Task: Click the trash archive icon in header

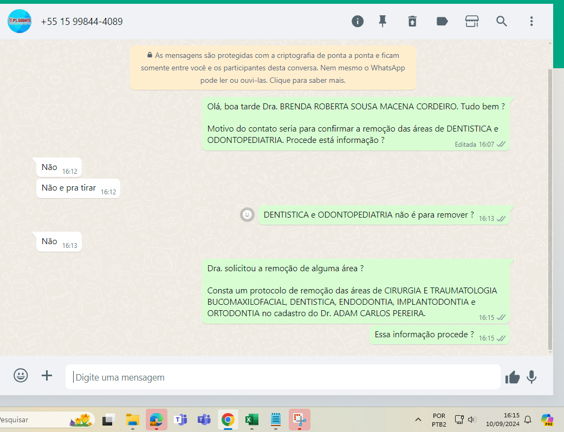Action: [412, 21]
